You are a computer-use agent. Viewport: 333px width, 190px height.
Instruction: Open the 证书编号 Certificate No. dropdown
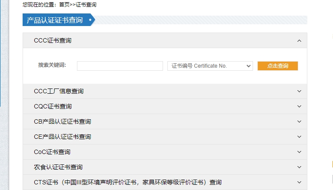pyautogui.click(x=210, y=66)
